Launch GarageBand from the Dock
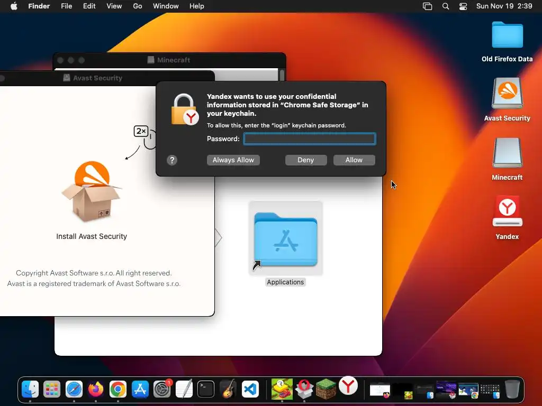Image resolution: width=542 pixels, height=406 pixels. (228, 389)
